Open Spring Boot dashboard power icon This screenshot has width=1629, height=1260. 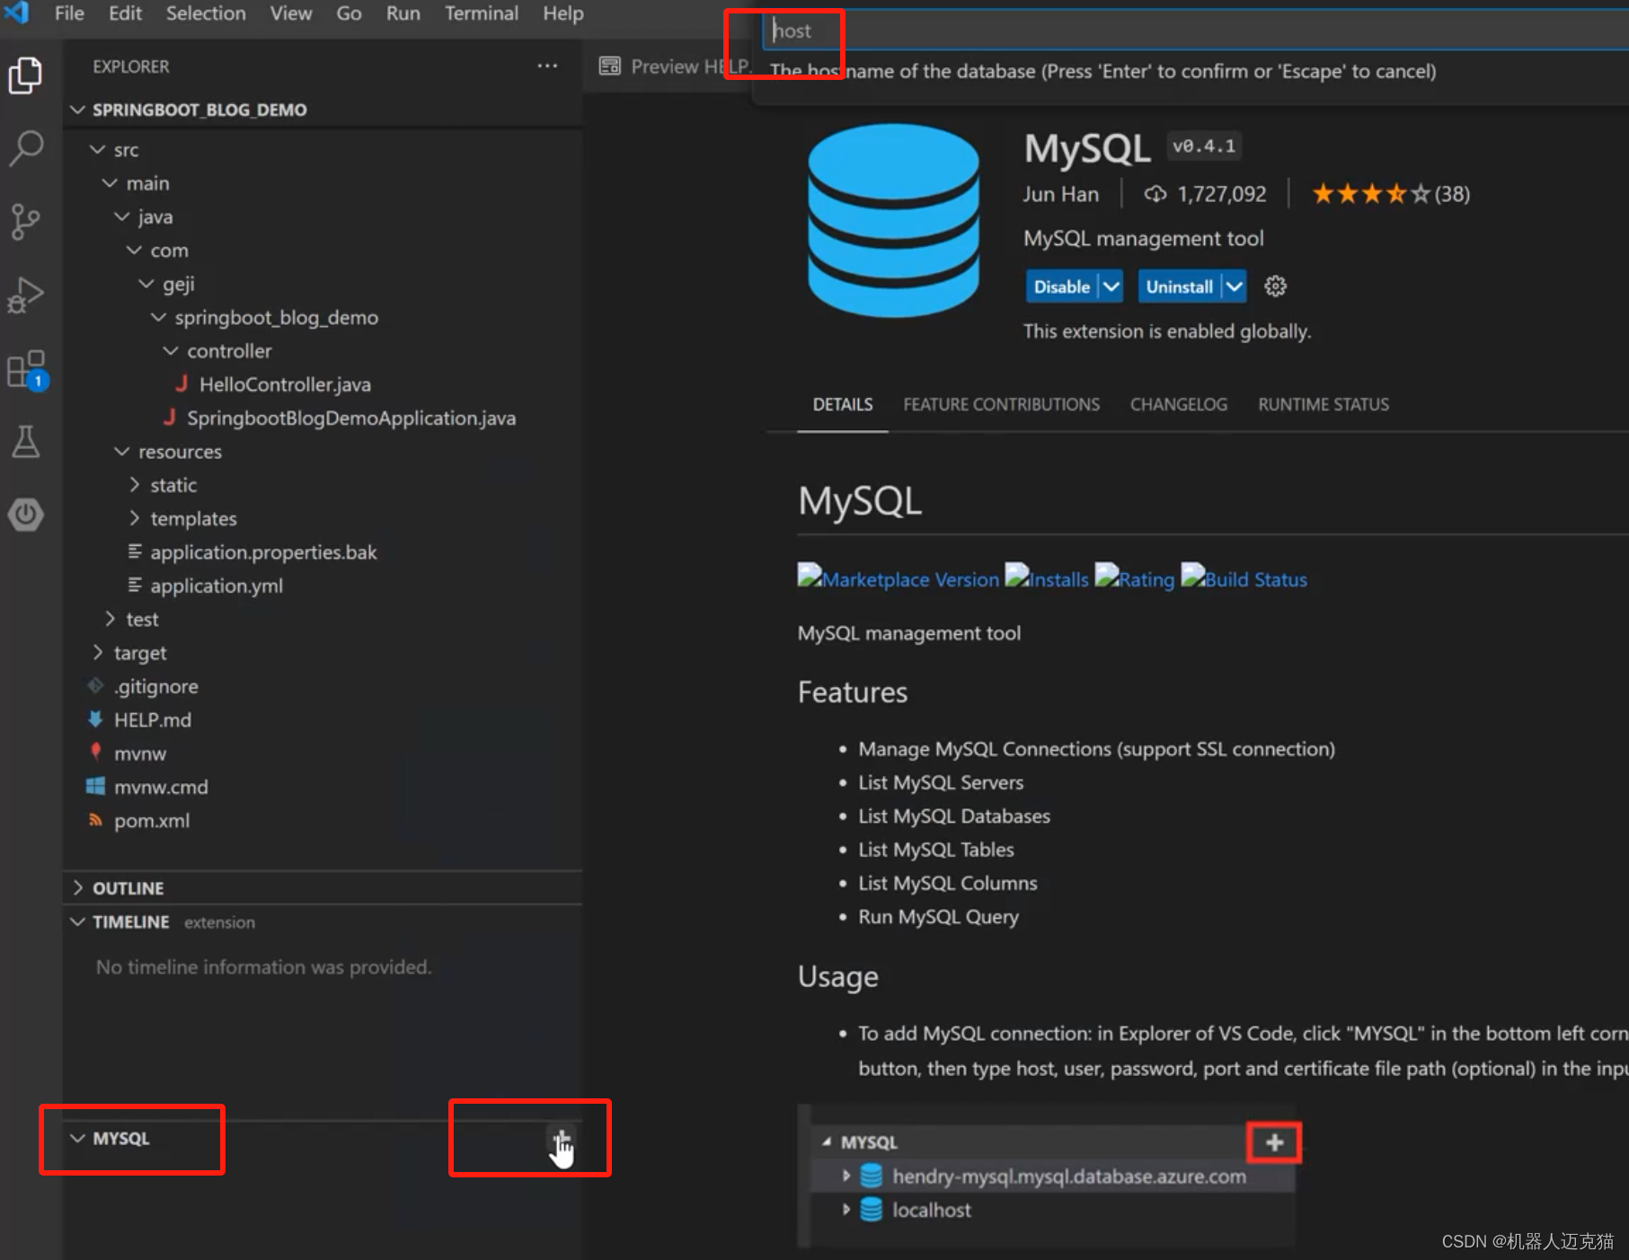coord(25,515)
